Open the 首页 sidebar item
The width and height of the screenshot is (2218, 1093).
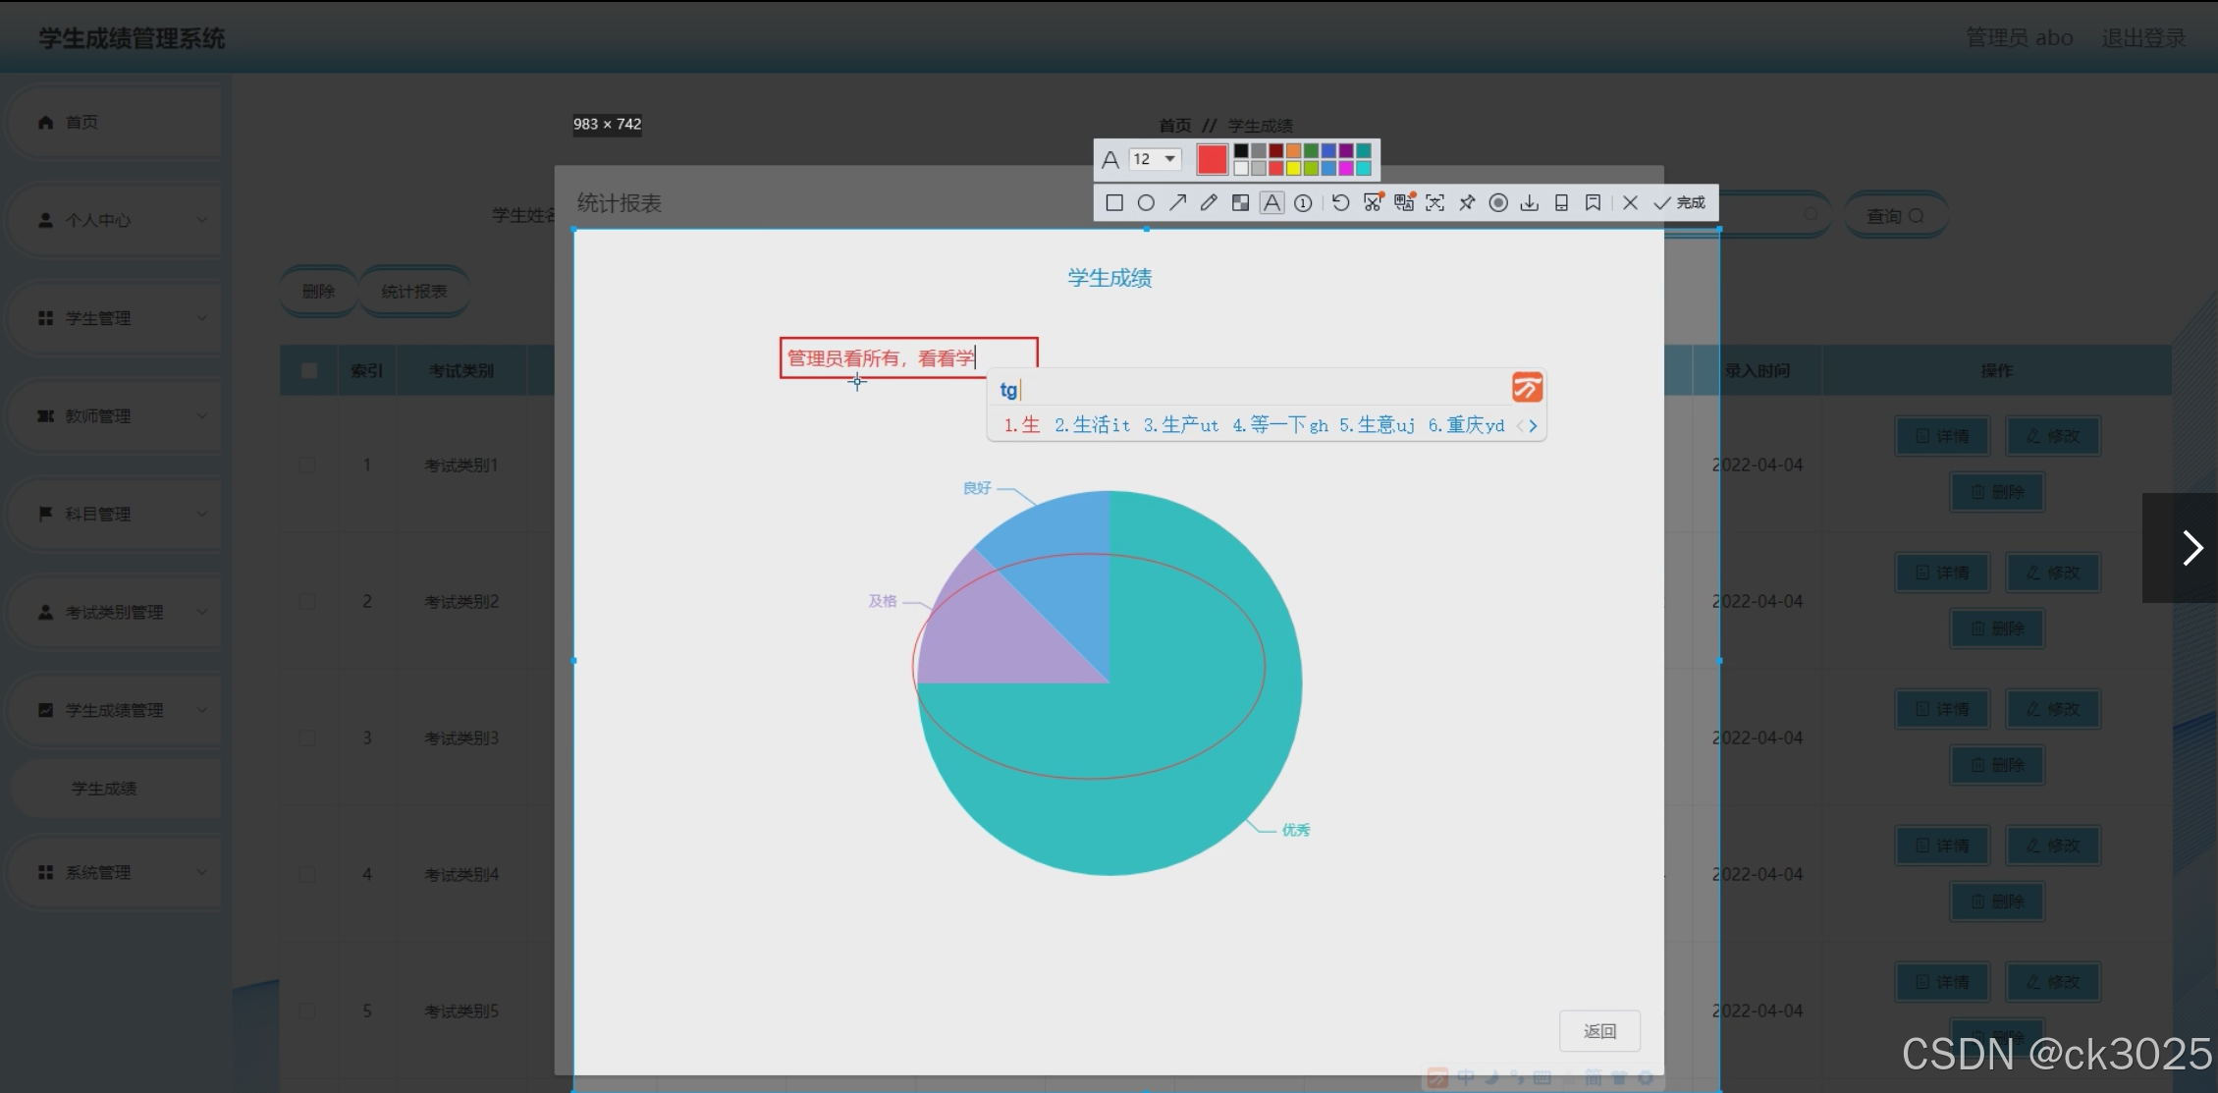[x=81, y=122]
